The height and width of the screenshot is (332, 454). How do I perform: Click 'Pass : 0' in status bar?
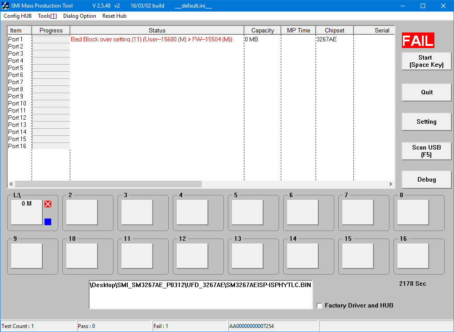click(86, 326)
